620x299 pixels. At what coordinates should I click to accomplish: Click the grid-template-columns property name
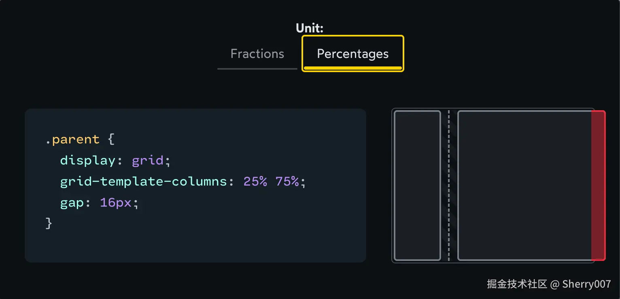click(144, 182)
